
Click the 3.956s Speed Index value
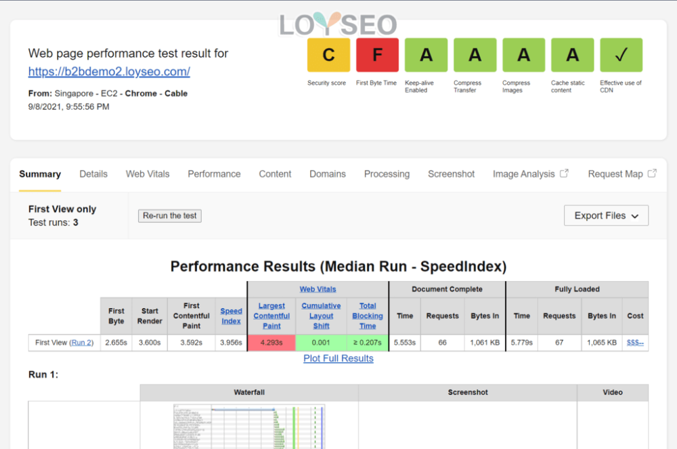coord(231,343)
